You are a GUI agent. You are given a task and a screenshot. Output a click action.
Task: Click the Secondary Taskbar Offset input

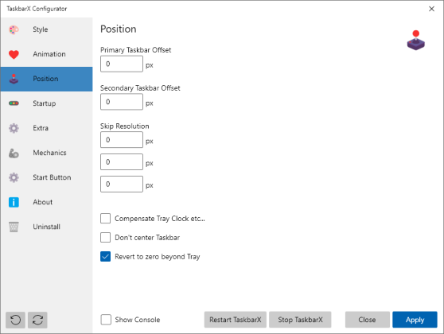click(122, 102)
